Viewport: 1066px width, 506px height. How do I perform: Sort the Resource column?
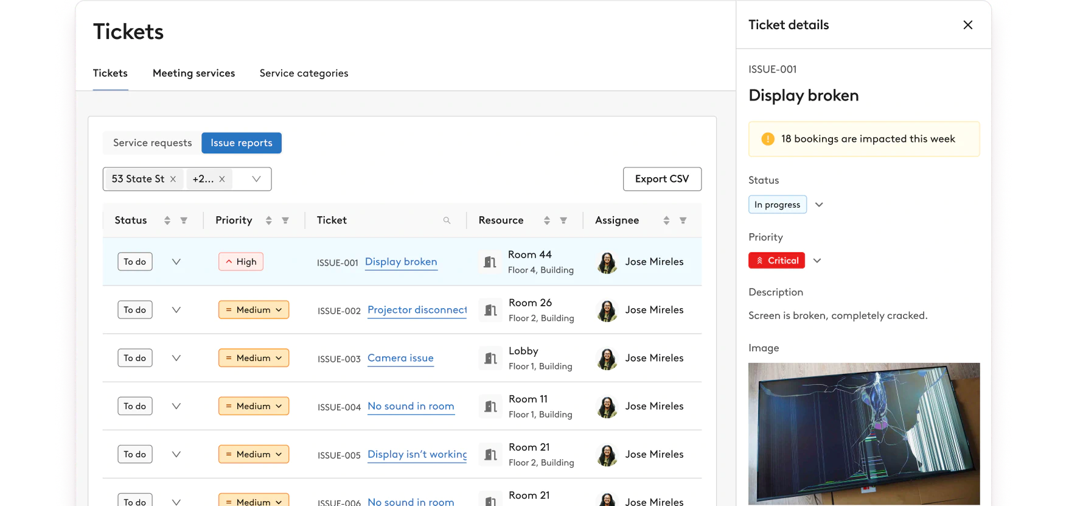tap(547, 220)
